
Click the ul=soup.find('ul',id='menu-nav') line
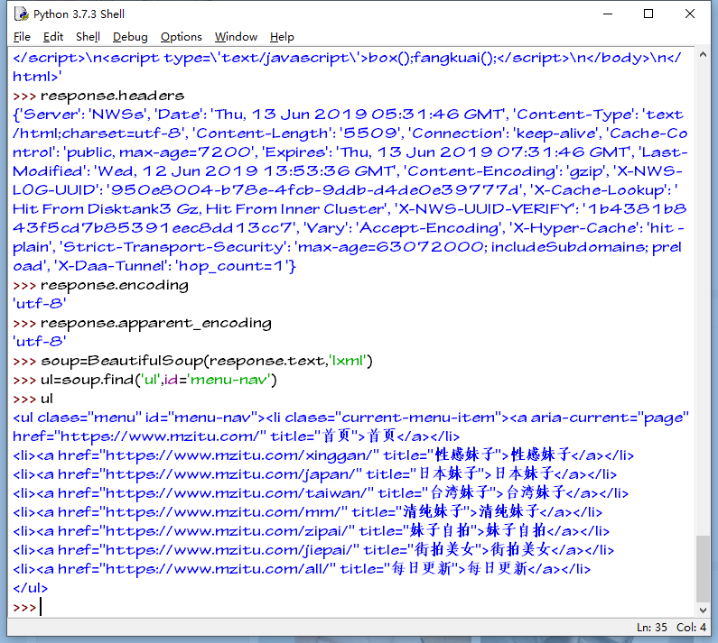click(x=145, y=380)
